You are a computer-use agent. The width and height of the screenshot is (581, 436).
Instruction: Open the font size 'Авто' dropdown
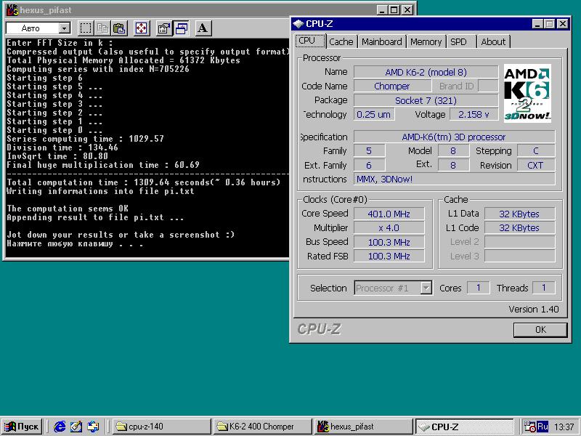pos(65,28)
